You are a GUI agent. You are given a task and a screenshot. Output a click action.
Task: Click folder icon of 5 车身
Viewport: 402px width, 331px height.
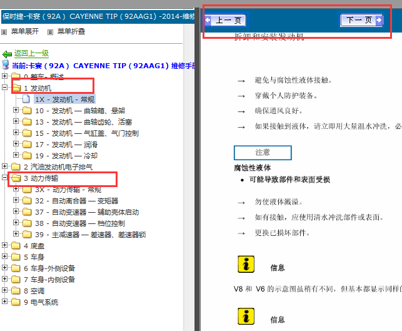pyautogui.click(x=16, y=257)
